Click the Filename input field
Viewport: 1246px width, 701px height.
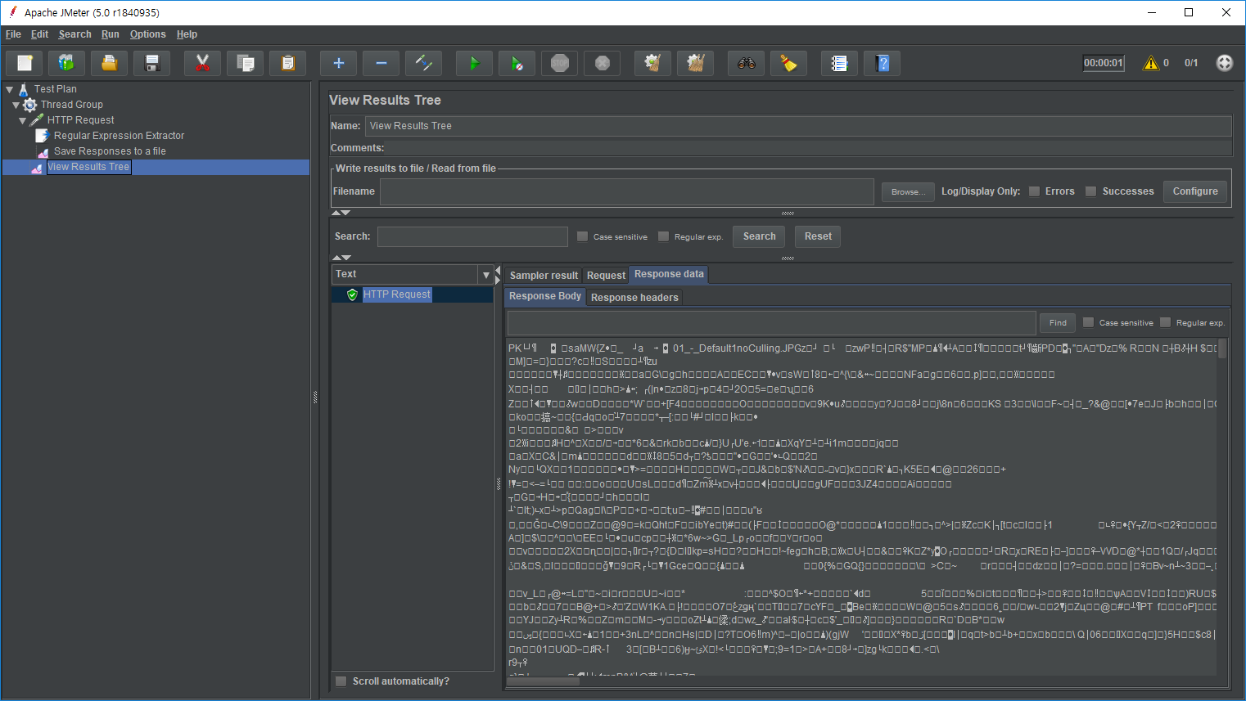pos(627,191)
